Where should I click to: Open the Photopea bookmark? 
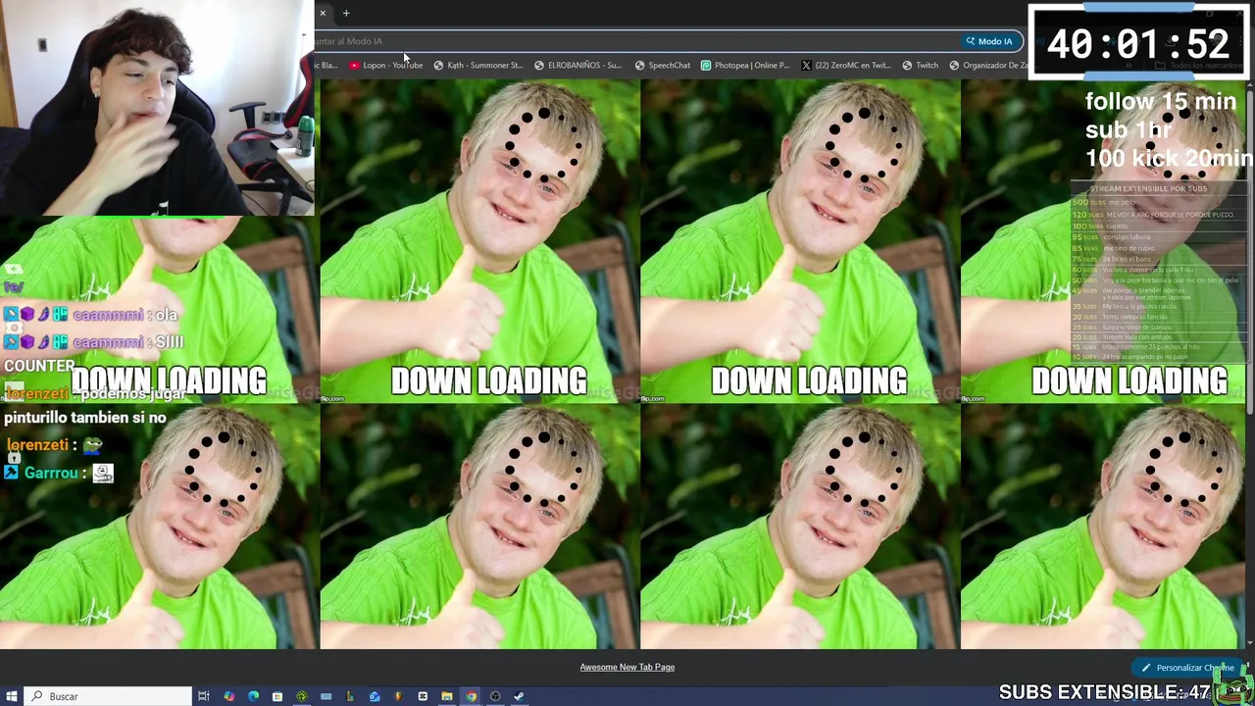[x=744, y=65]
